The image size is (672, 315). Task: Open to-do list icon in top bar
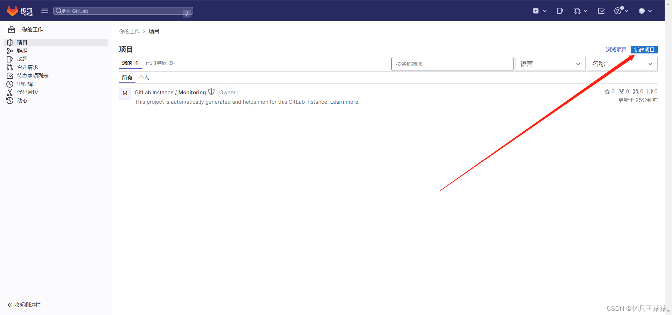601,11
